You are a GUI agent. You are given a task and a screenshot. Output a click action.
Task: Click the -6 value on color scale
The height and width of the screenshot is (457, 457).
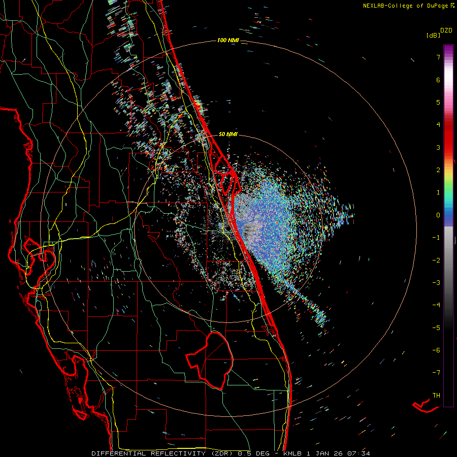coord(436,350)
